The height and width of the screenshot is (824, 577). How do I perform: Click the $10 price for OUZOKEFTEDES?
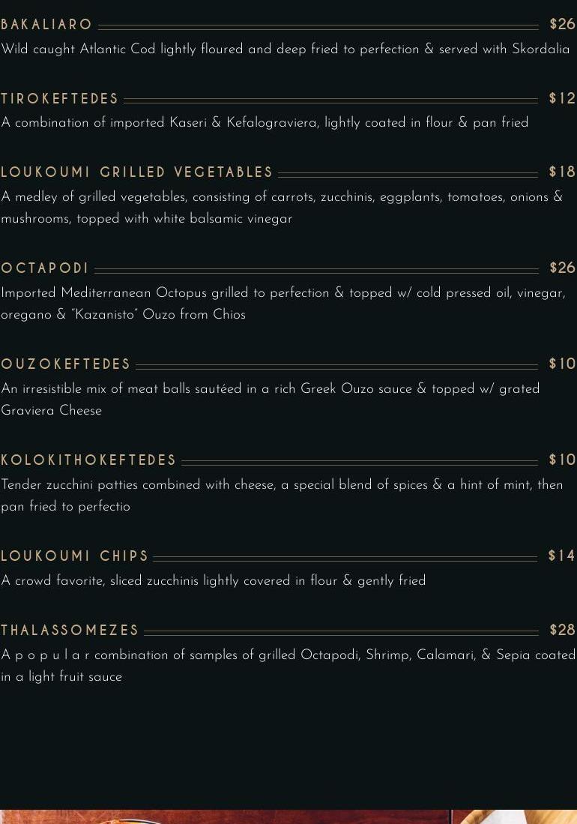[x=562, y=364]
